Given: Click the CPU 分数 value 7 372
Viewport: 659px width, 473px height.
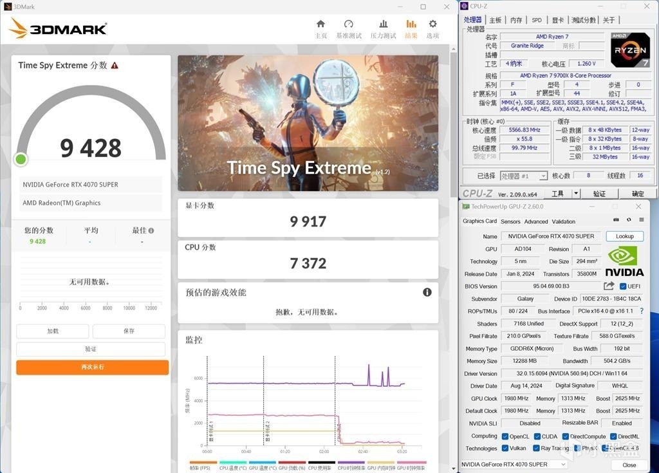Looking at the screenshot, I should (308, 264).
